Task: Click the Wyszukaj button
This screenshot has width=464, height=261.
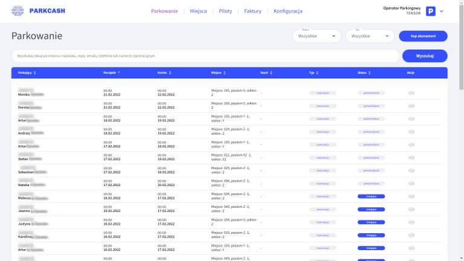Action: [x=425, y=56]
